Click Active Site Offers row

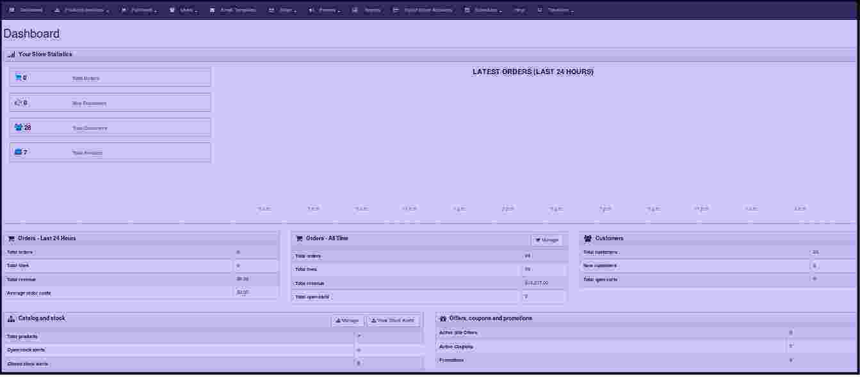tap(646, 332)
